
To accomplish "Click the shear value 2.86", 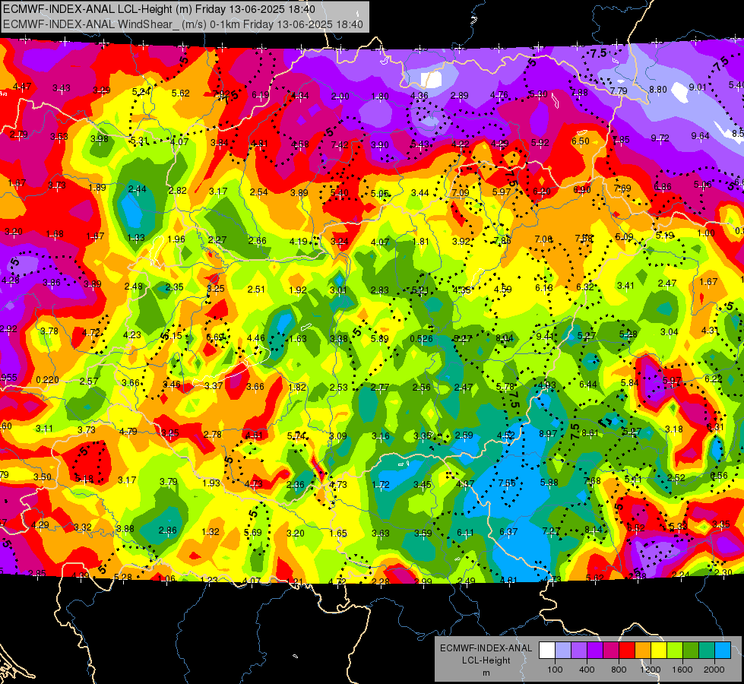I will (x=167, y=530).
